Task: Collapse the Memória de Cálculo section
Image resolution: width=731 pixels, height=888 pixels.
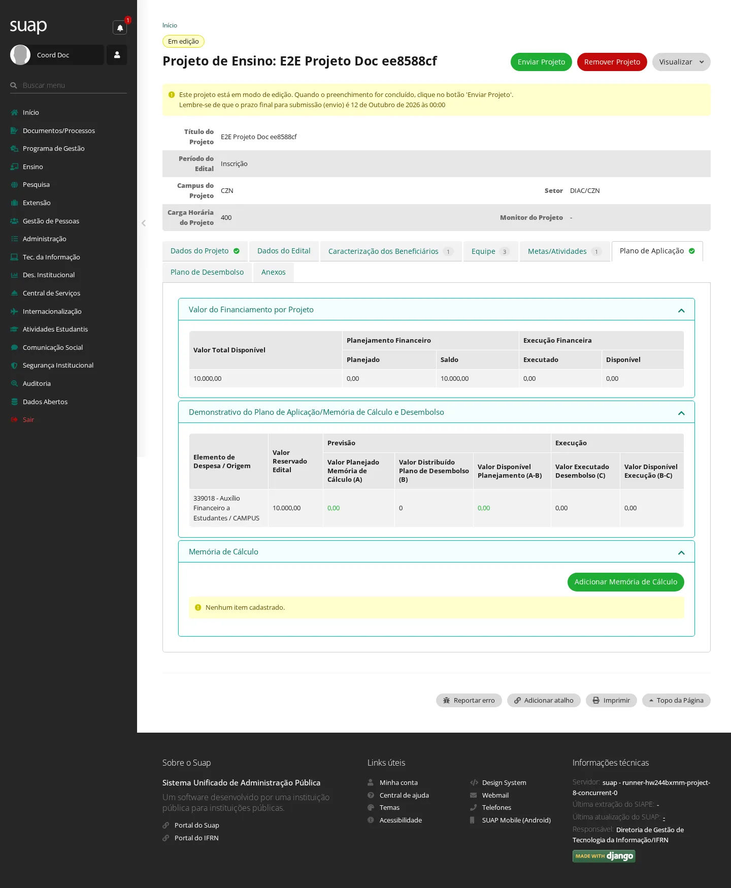Action: (681, 552)
